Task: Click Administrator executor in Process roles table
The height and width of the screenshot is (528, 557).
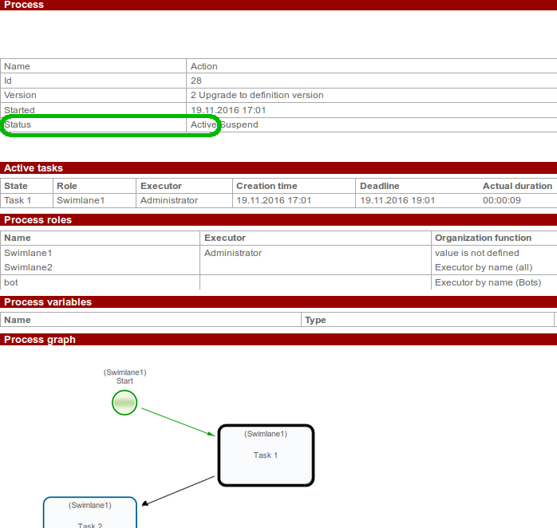Action: pyautogui.click(x=233, y=253)
